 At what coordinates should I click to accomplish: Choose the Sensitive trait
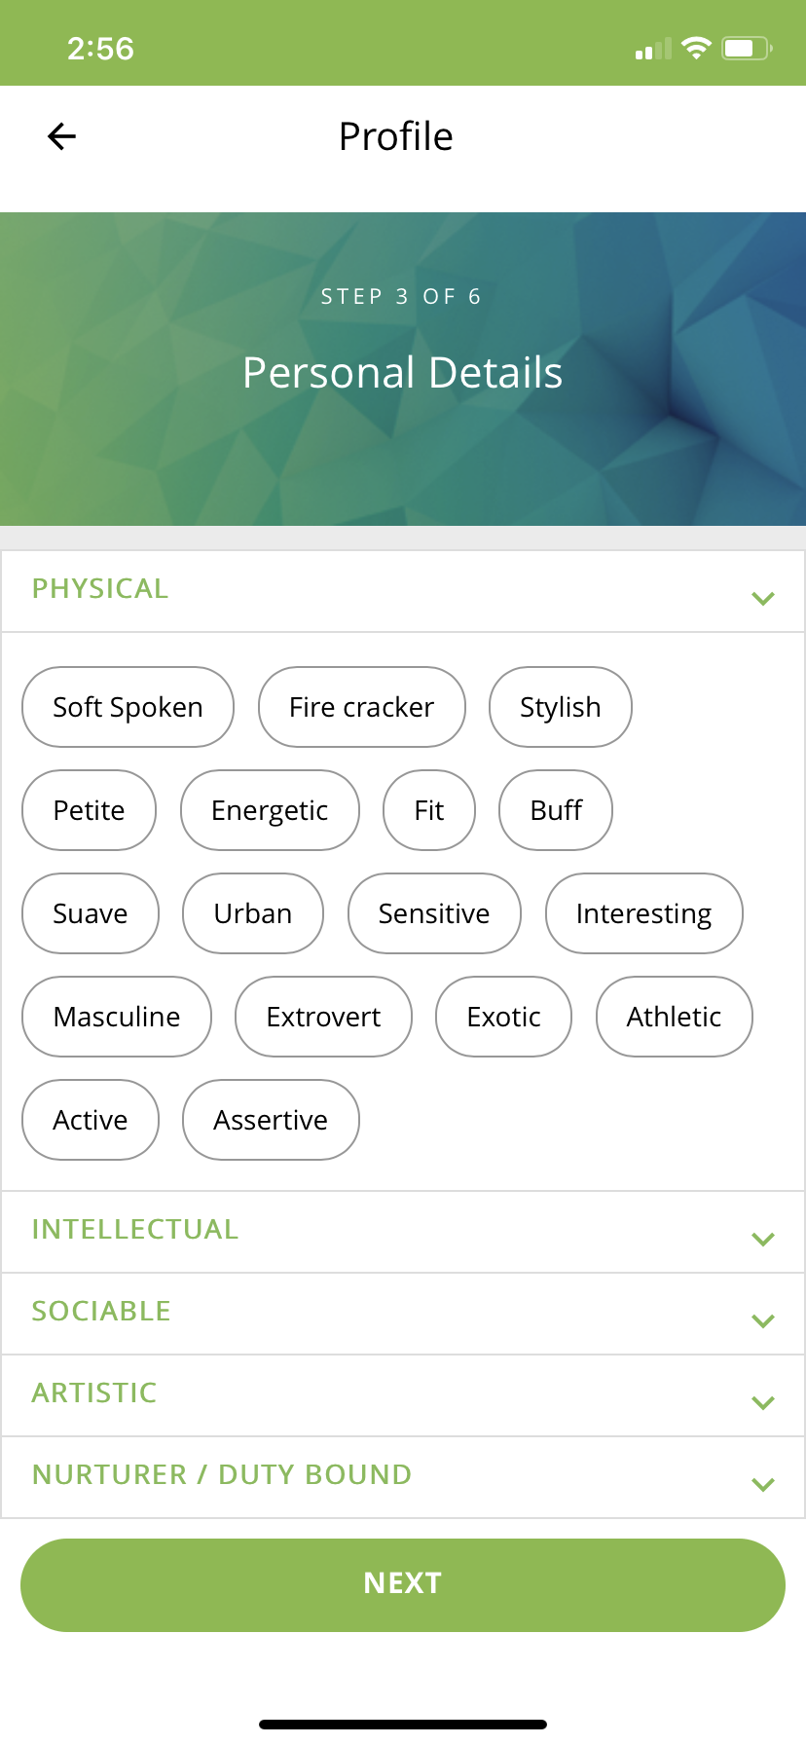[434, 913]
